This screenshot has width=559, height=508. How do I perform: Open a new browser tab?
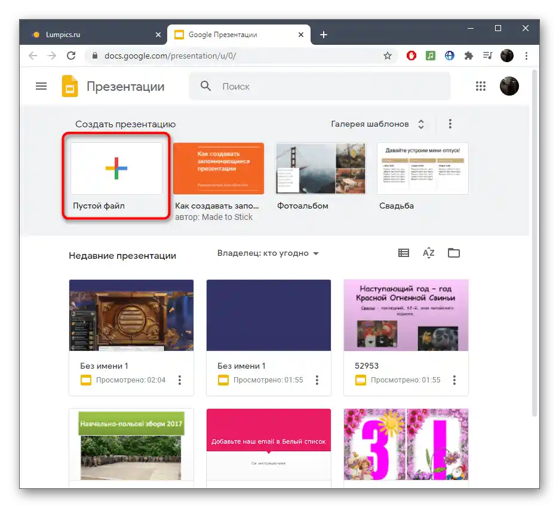coord(323,35)
